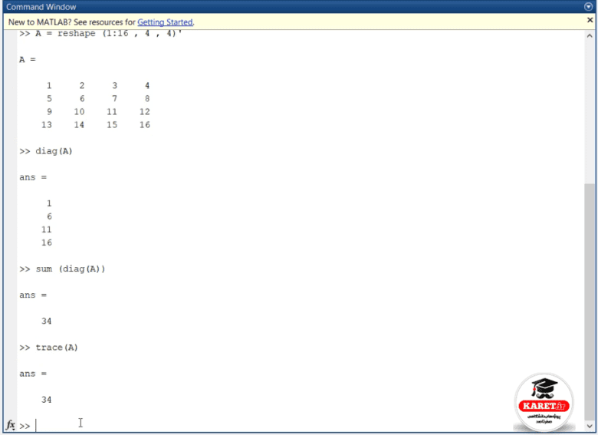The height and width of the screenshot is (435, 598).
Task: Click the 'sum (diag(A))' command text
Action: coord(71,269)
